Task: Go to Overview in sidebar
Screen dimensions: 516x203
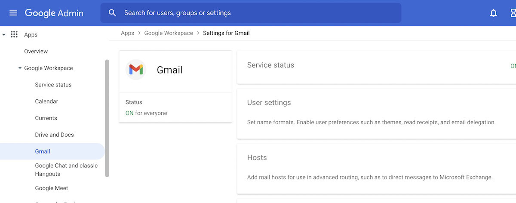Action: click(36, 51)
